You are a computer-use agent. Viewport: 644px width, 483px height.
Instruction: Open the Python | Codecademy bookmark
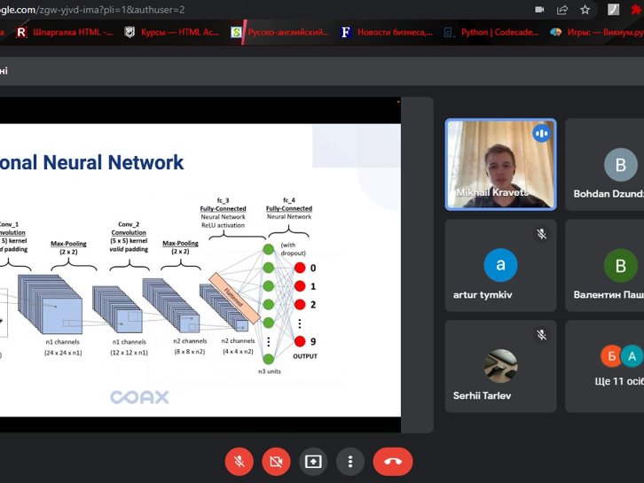point(492,32)
